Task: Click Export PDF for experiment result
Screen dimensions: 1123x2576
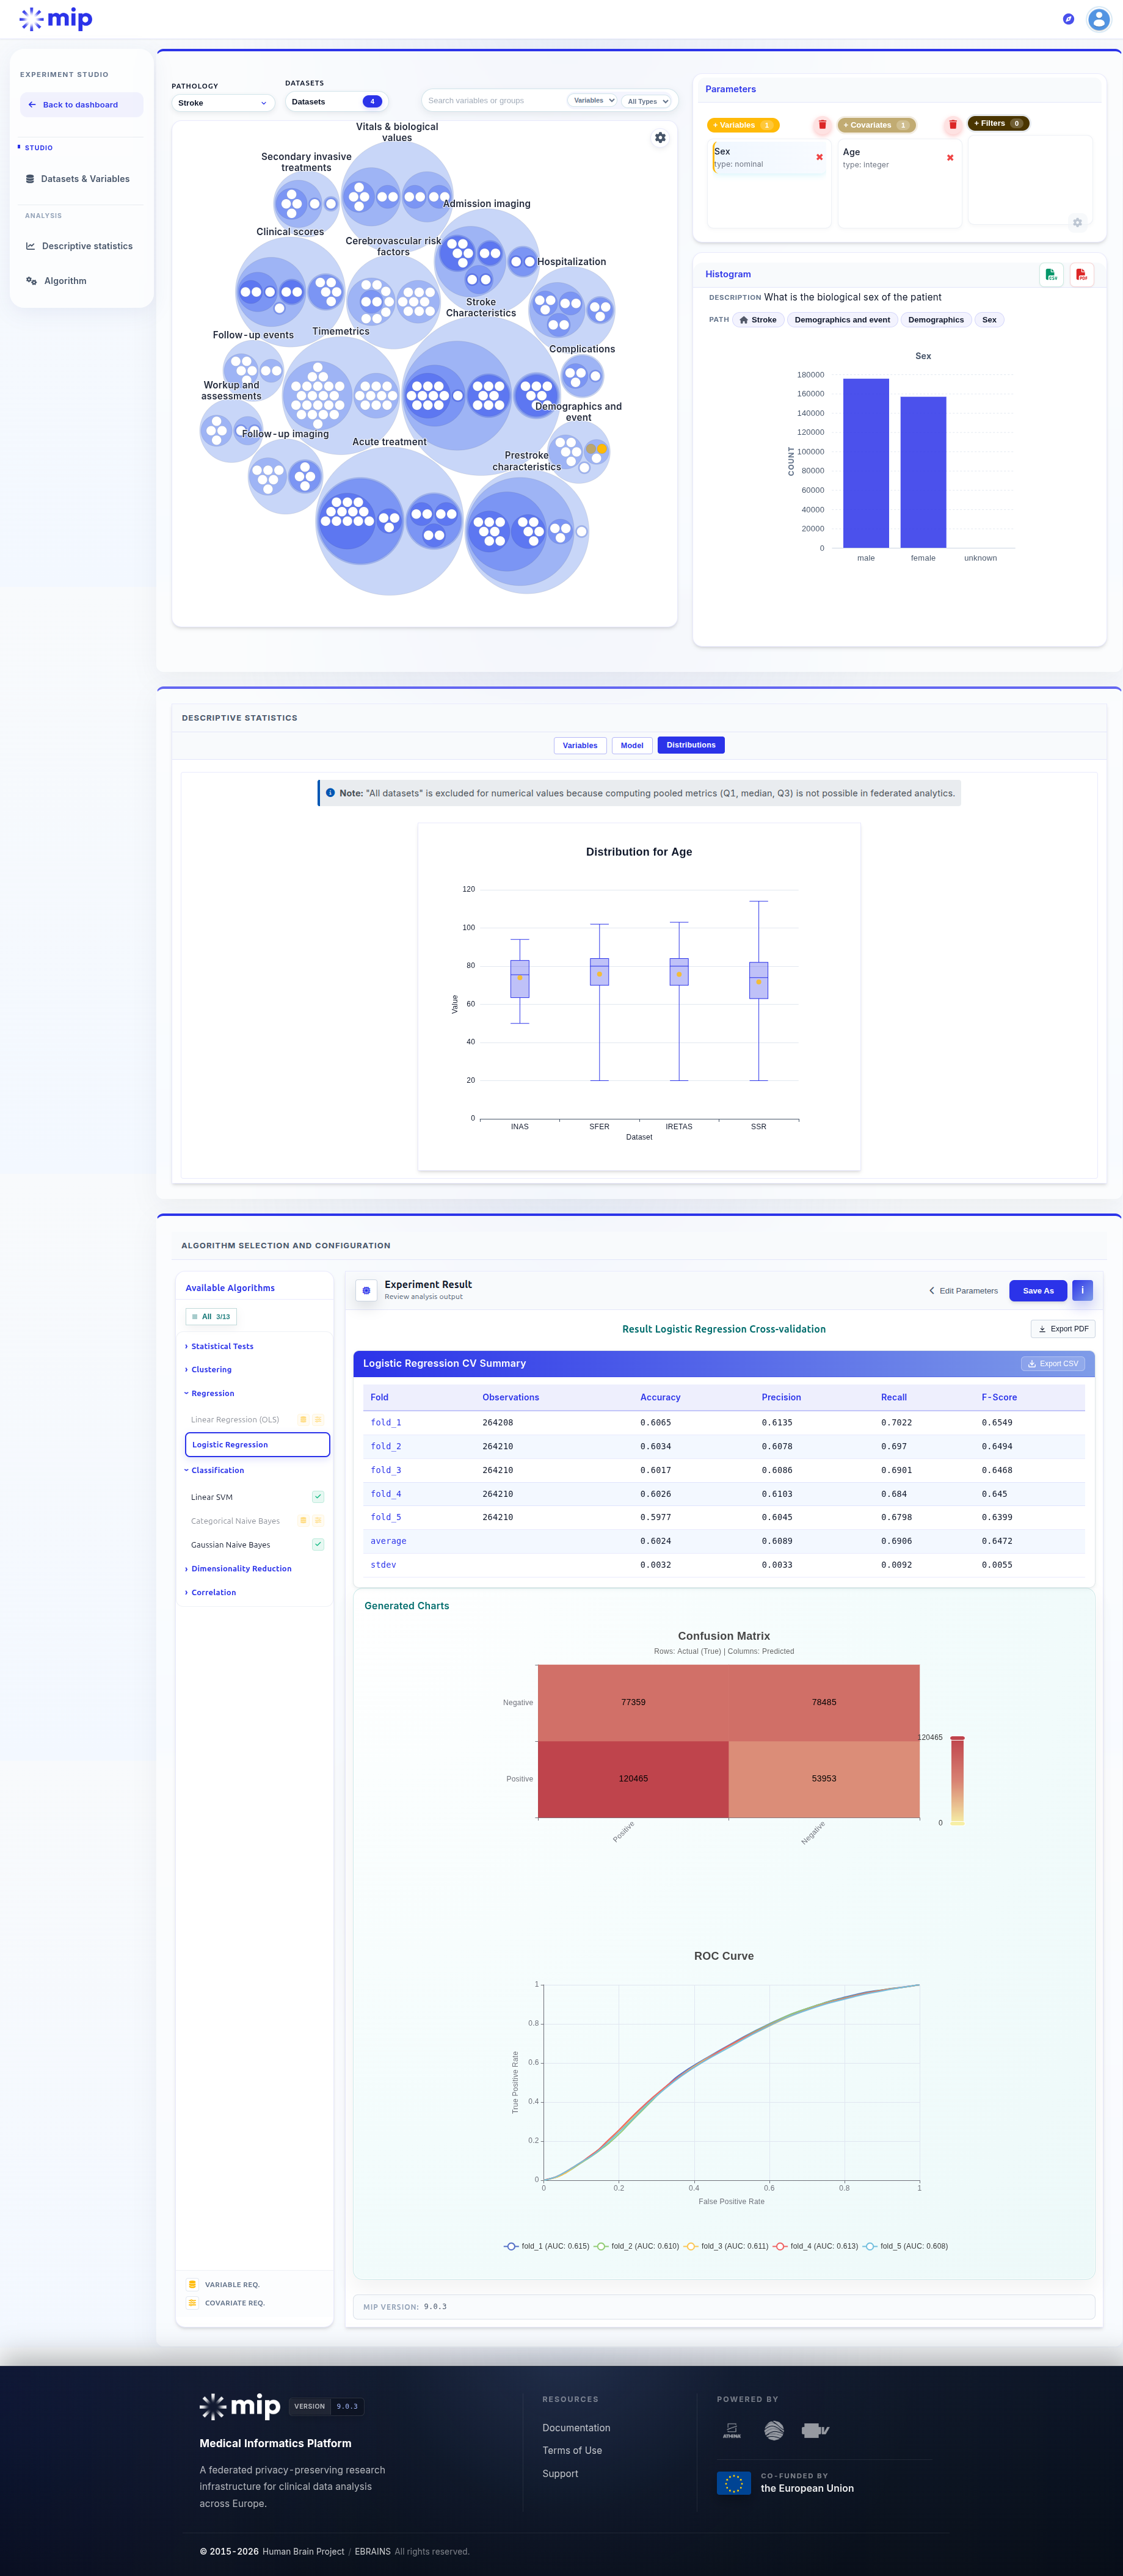Action: coord(1063,1328)
